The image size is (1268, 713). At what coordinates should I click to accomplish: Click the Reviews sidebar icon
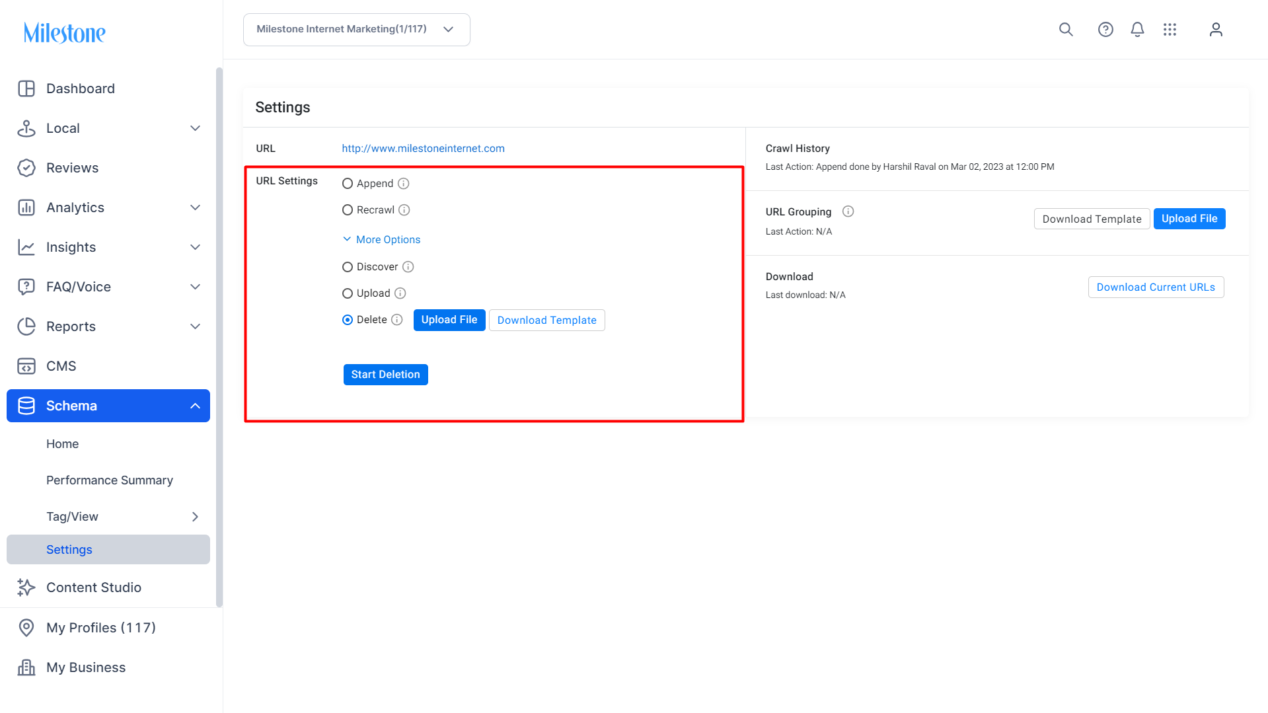[x=26, y=168]
